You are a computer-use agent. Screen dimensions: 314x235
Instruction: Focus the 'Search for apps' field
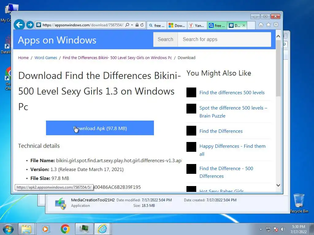[x=224, y=39]
